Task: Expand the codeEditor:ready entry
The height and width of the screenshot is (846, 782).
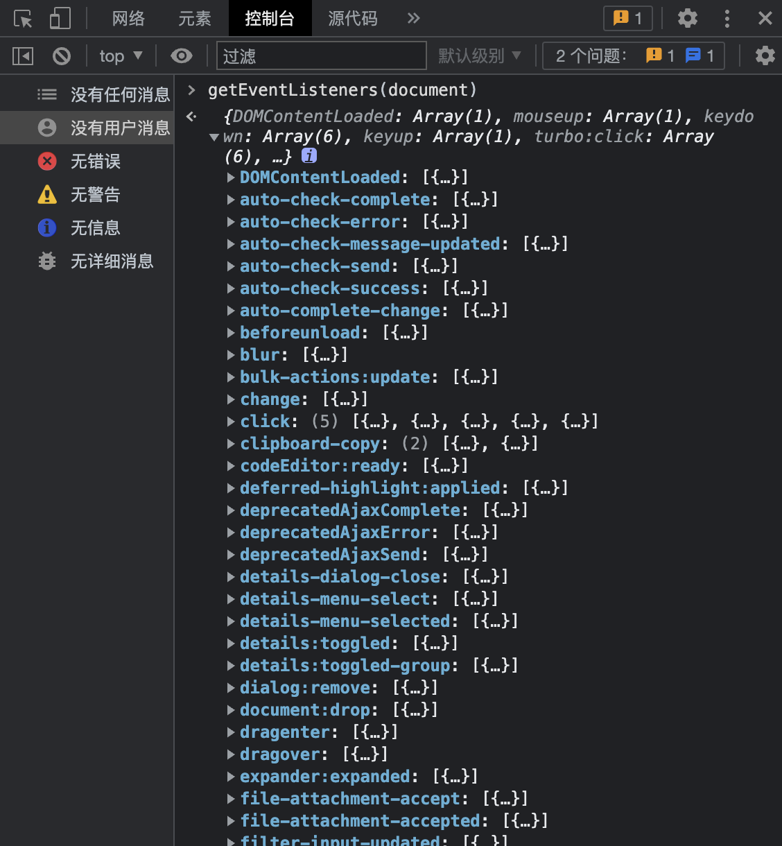Action: click(232, 466)
